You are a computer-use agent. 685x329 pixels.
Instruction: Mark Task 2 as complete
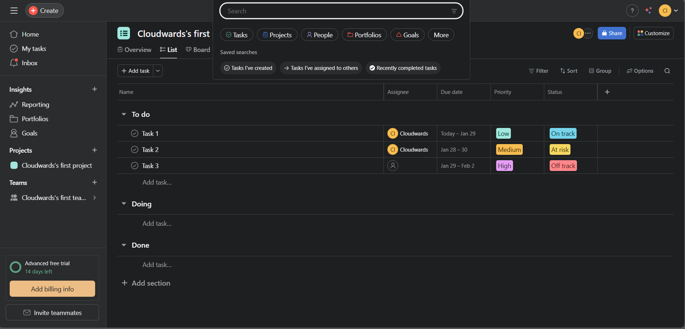point(135,149)
